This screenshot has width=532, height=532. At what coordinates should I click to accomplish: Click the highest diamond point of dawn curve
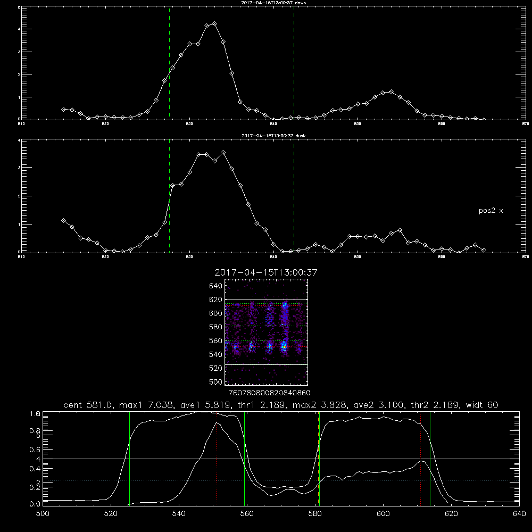[214, 24]
